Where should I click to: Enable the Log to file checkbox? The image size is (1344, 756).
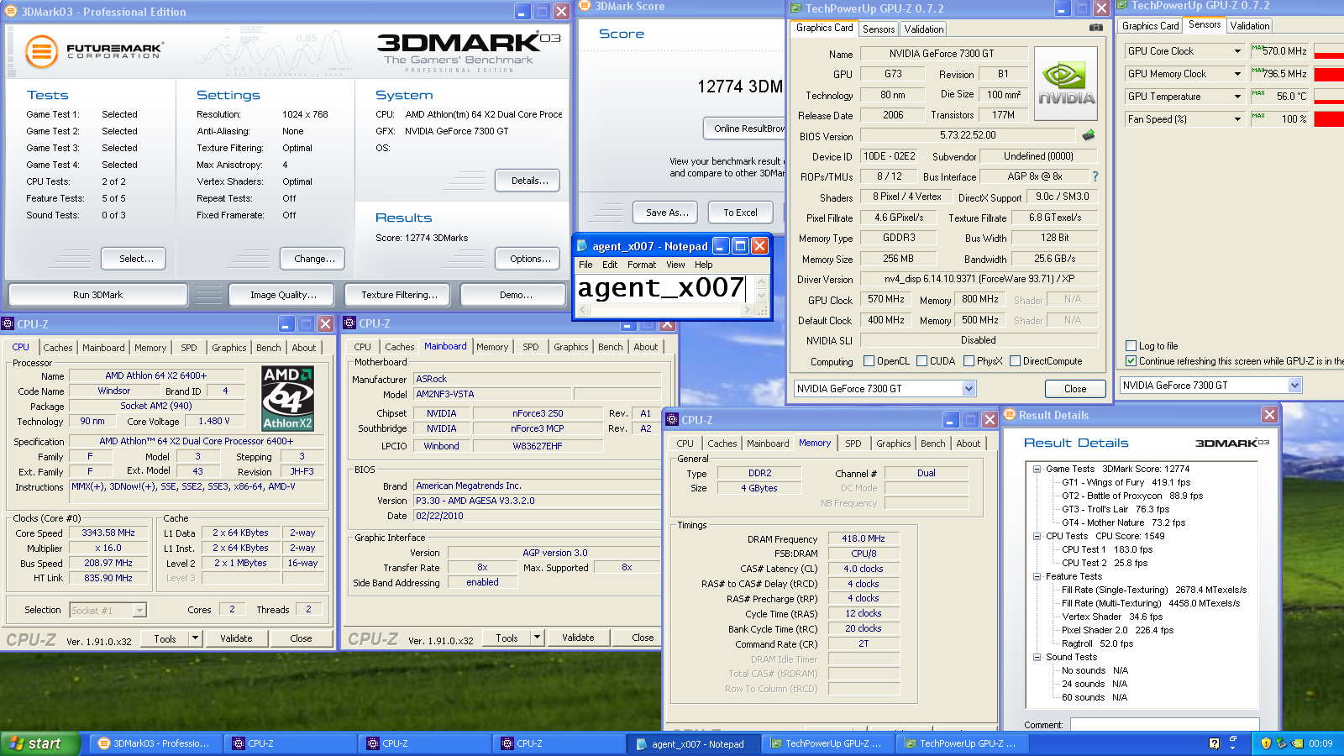[1131, 346]
